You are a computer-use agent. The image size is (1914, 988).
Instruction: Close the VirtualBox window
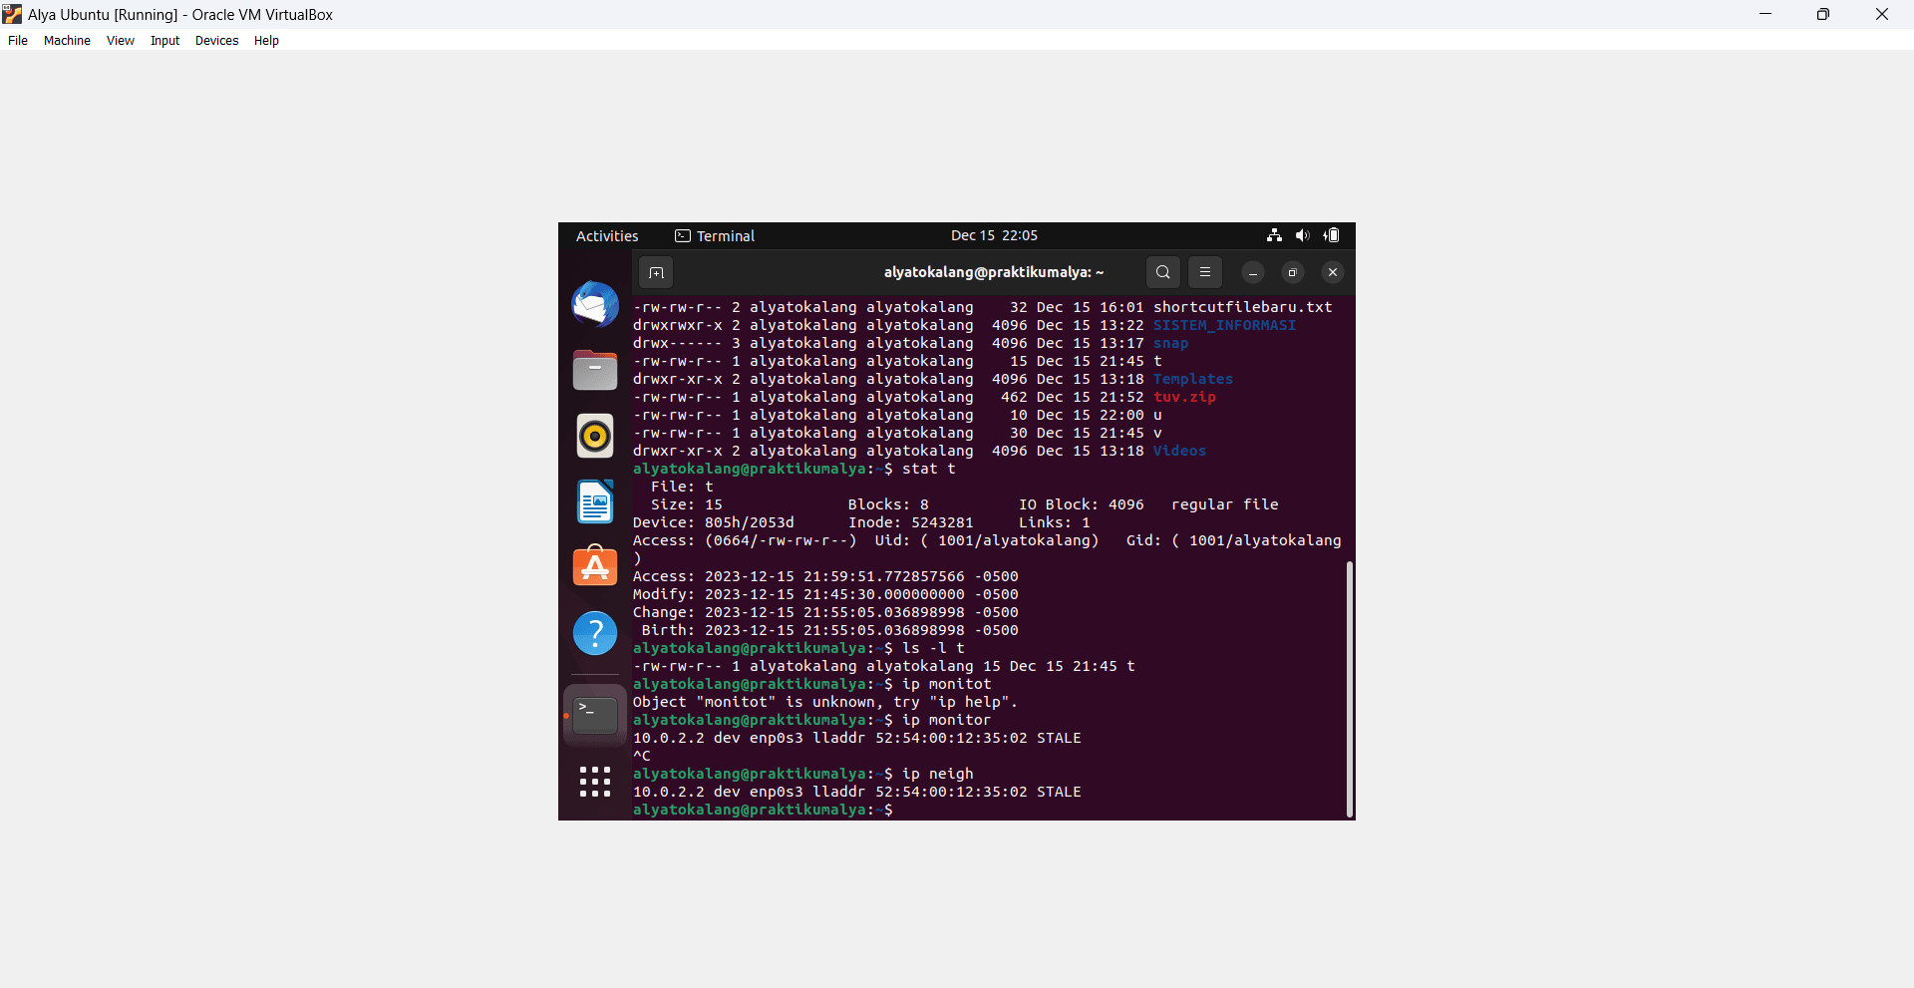(1882, 14)
